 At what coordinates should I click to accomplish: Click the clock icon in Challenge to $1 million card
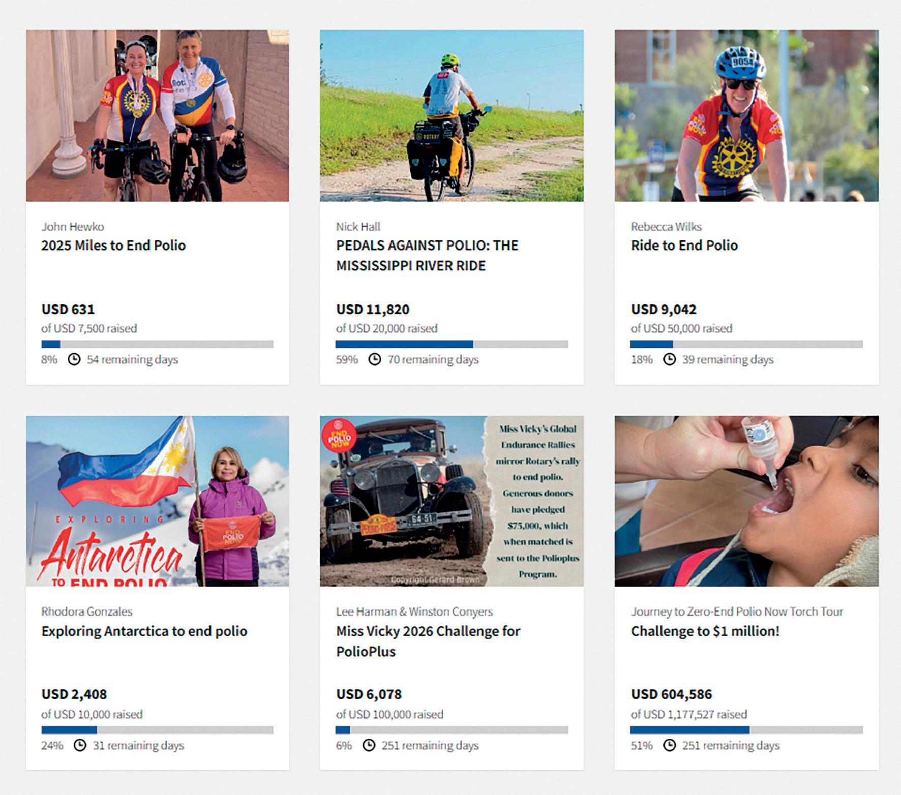[670, 745]
